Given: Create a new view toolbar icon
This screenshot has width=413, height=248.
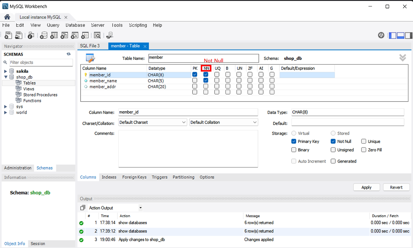Looking at the screenshot, I should coord(64,35).
